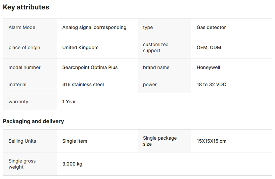The image size is (275, 179).
Task: Click the Analog signal corresponding value
Action: [94, 27]
